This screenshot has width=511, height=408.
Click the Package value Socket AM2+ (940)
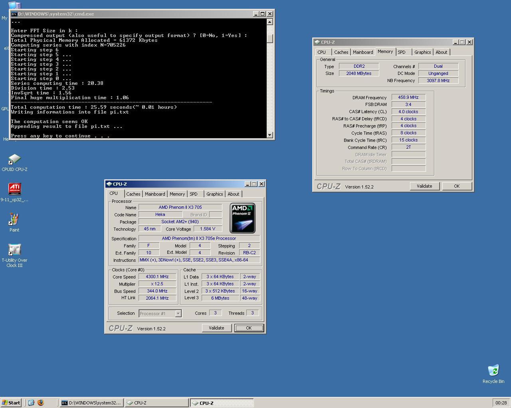180,222
